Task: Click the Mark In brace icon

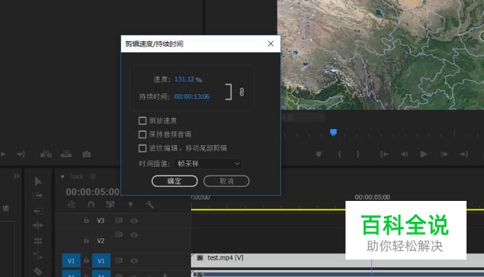Action: [x=339, y=154]
